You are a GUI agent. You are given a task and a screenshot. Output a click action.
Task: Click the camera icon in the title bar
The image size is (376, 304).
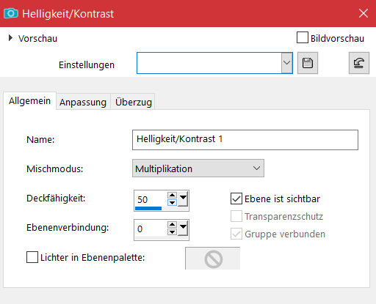pos(11,13)
